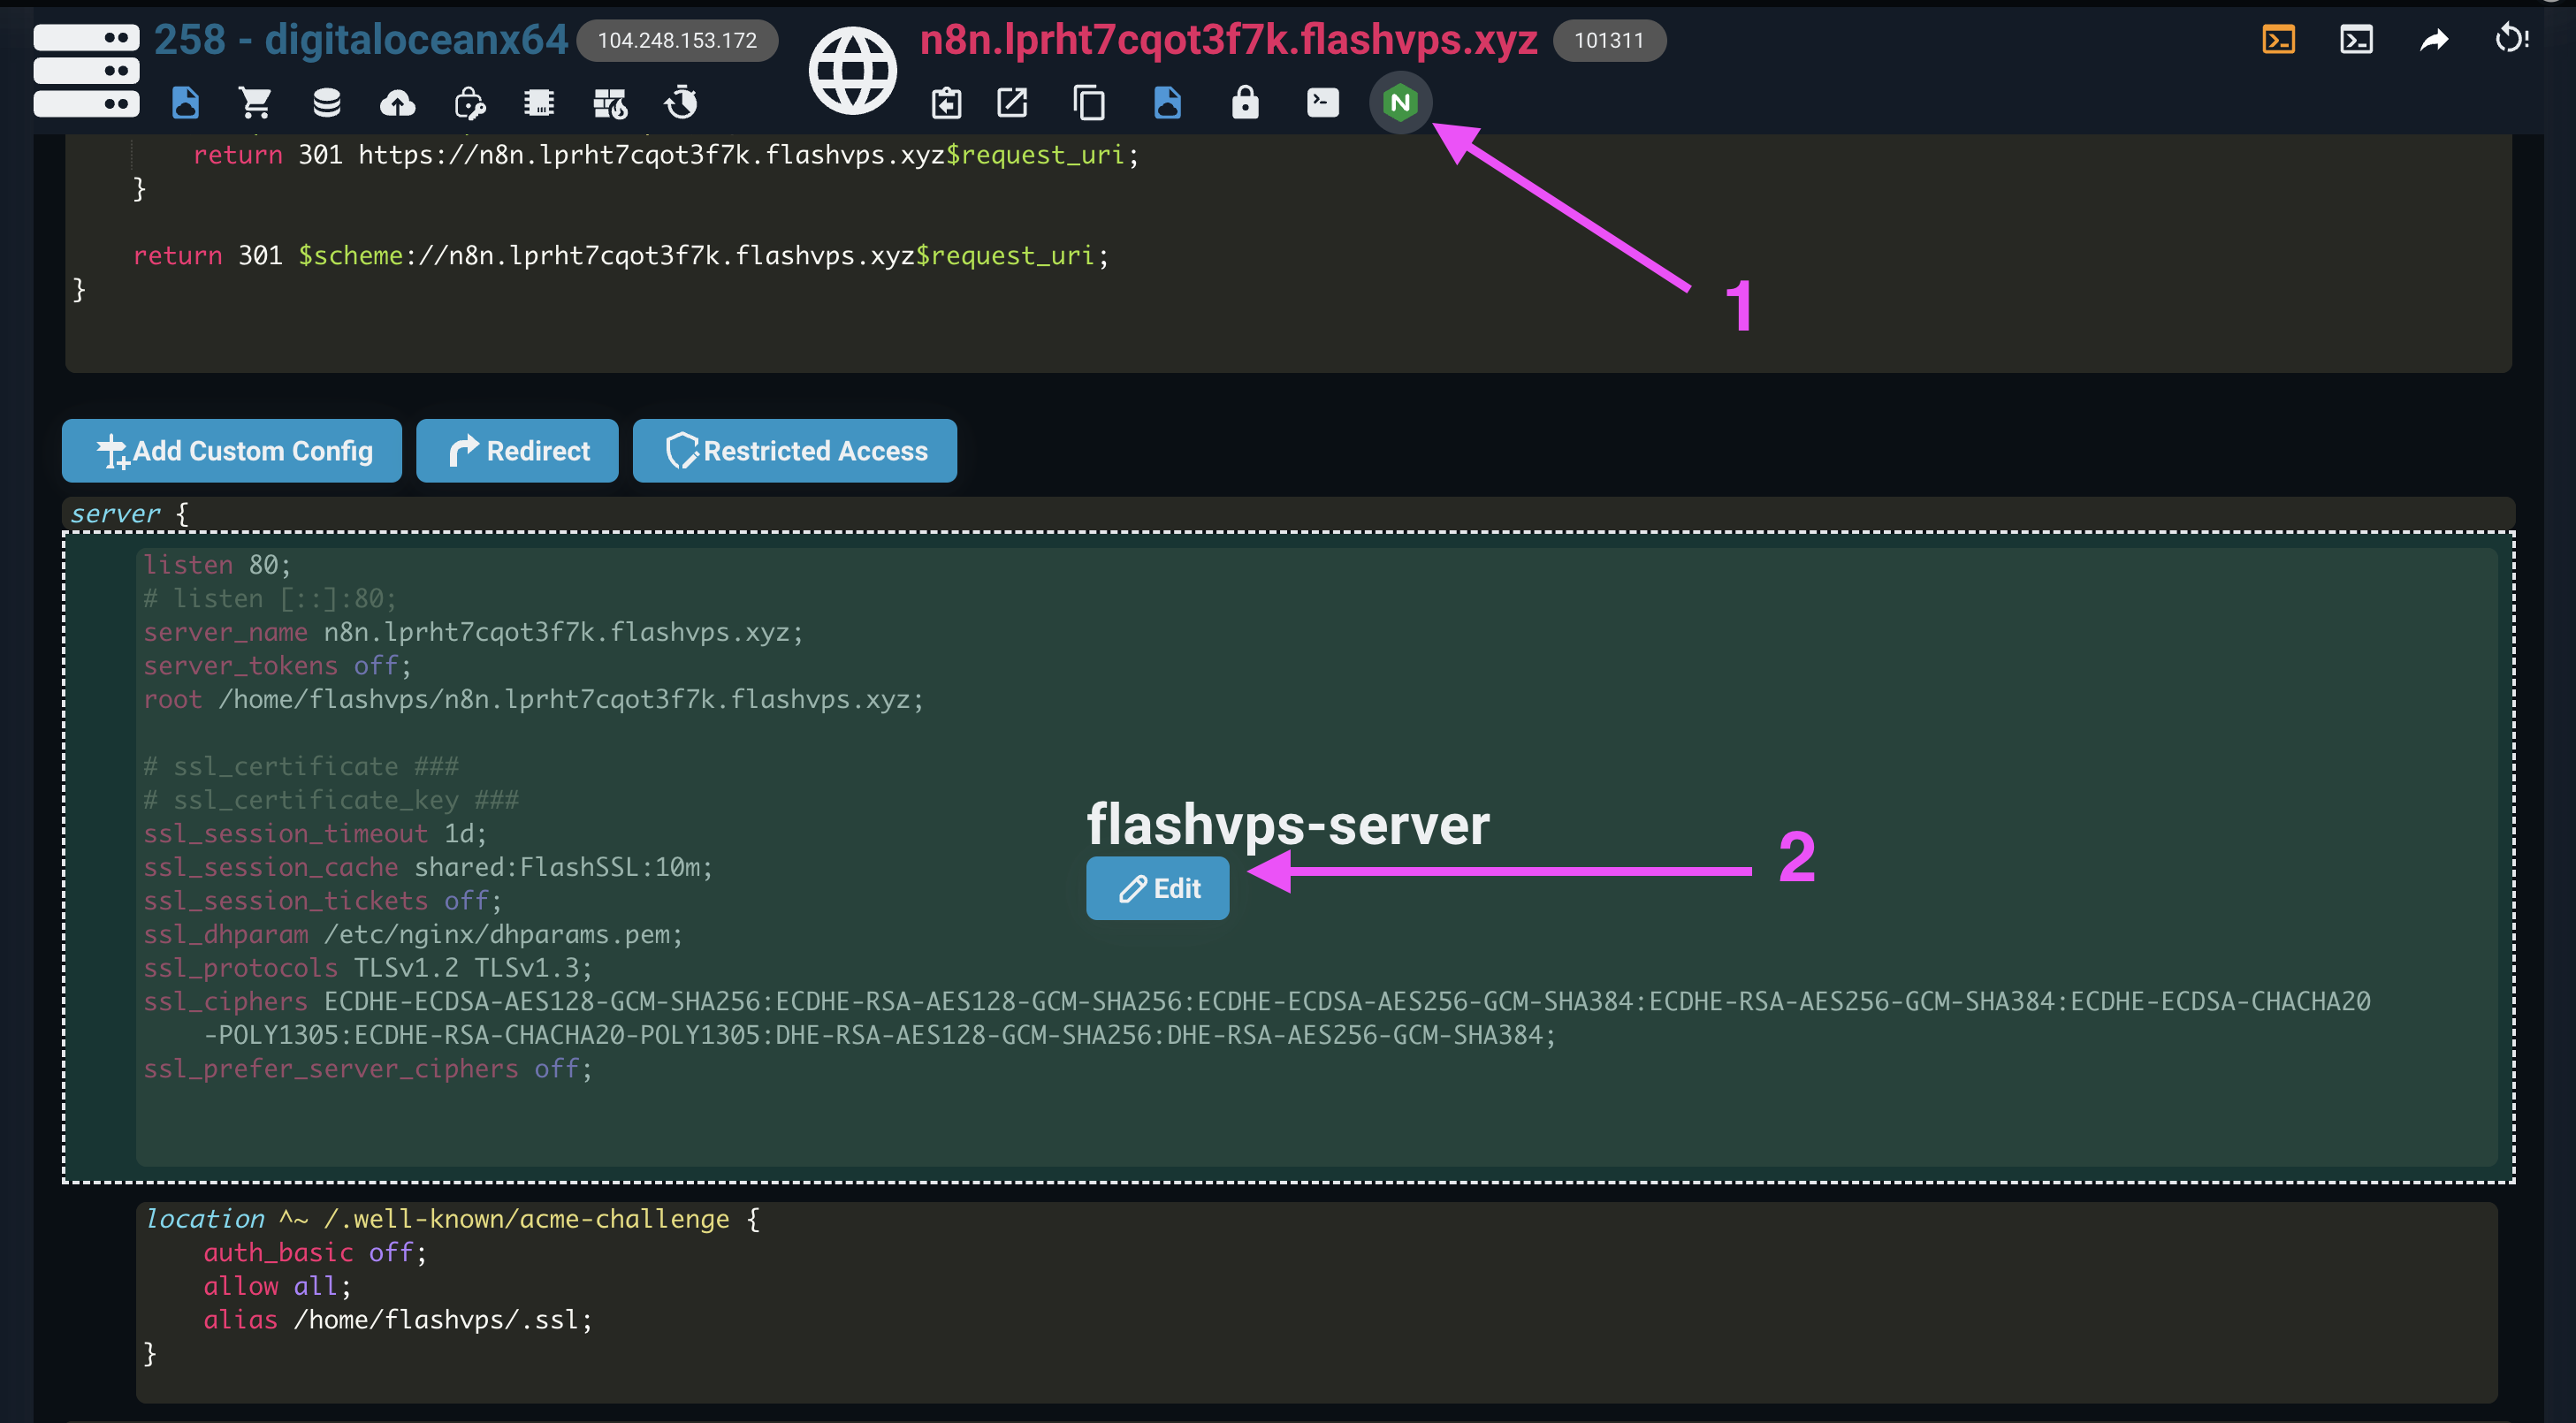2576x1423 pixels.
Task: Click the site padlock SSL icon
Action: click(1245, 102)
